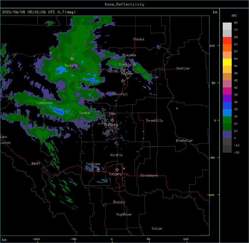Click the yellow v marker northeast of Calgary
This screenshot has width=249, height=243.
coord(124,169)
